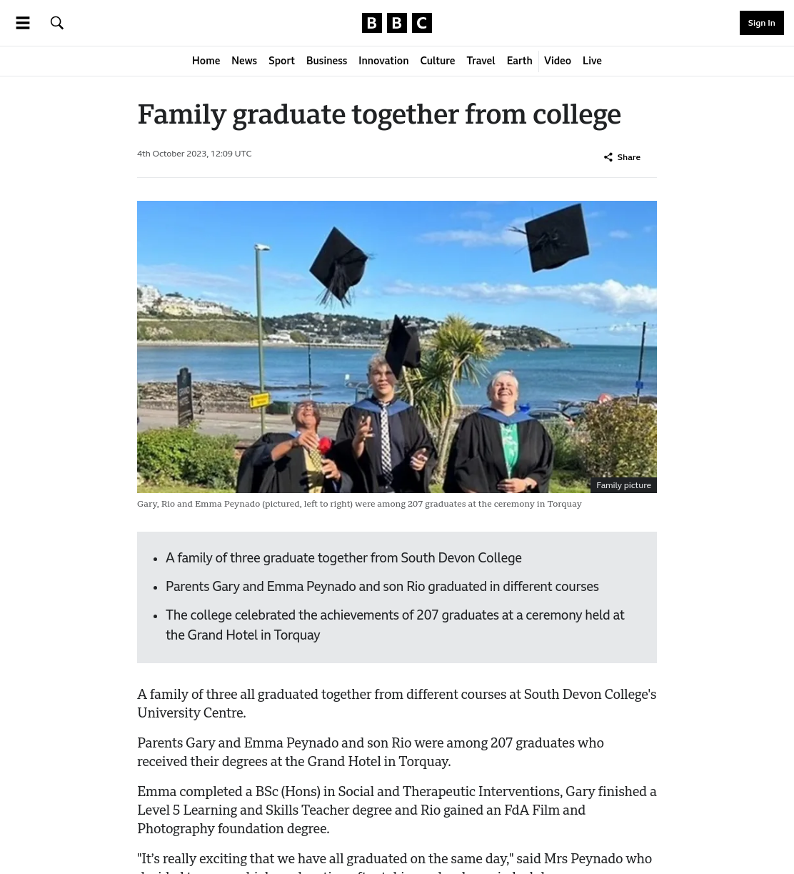Click the article date and timestamp
794x874 pixels.
[x=194, y=154]
